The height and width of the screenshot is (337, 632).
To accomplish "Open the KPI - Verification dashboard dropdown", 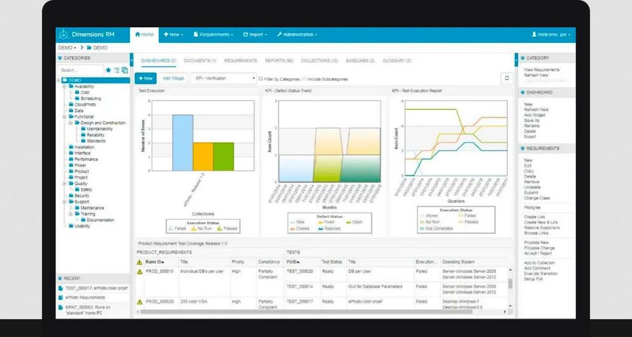I will (224, 78).
